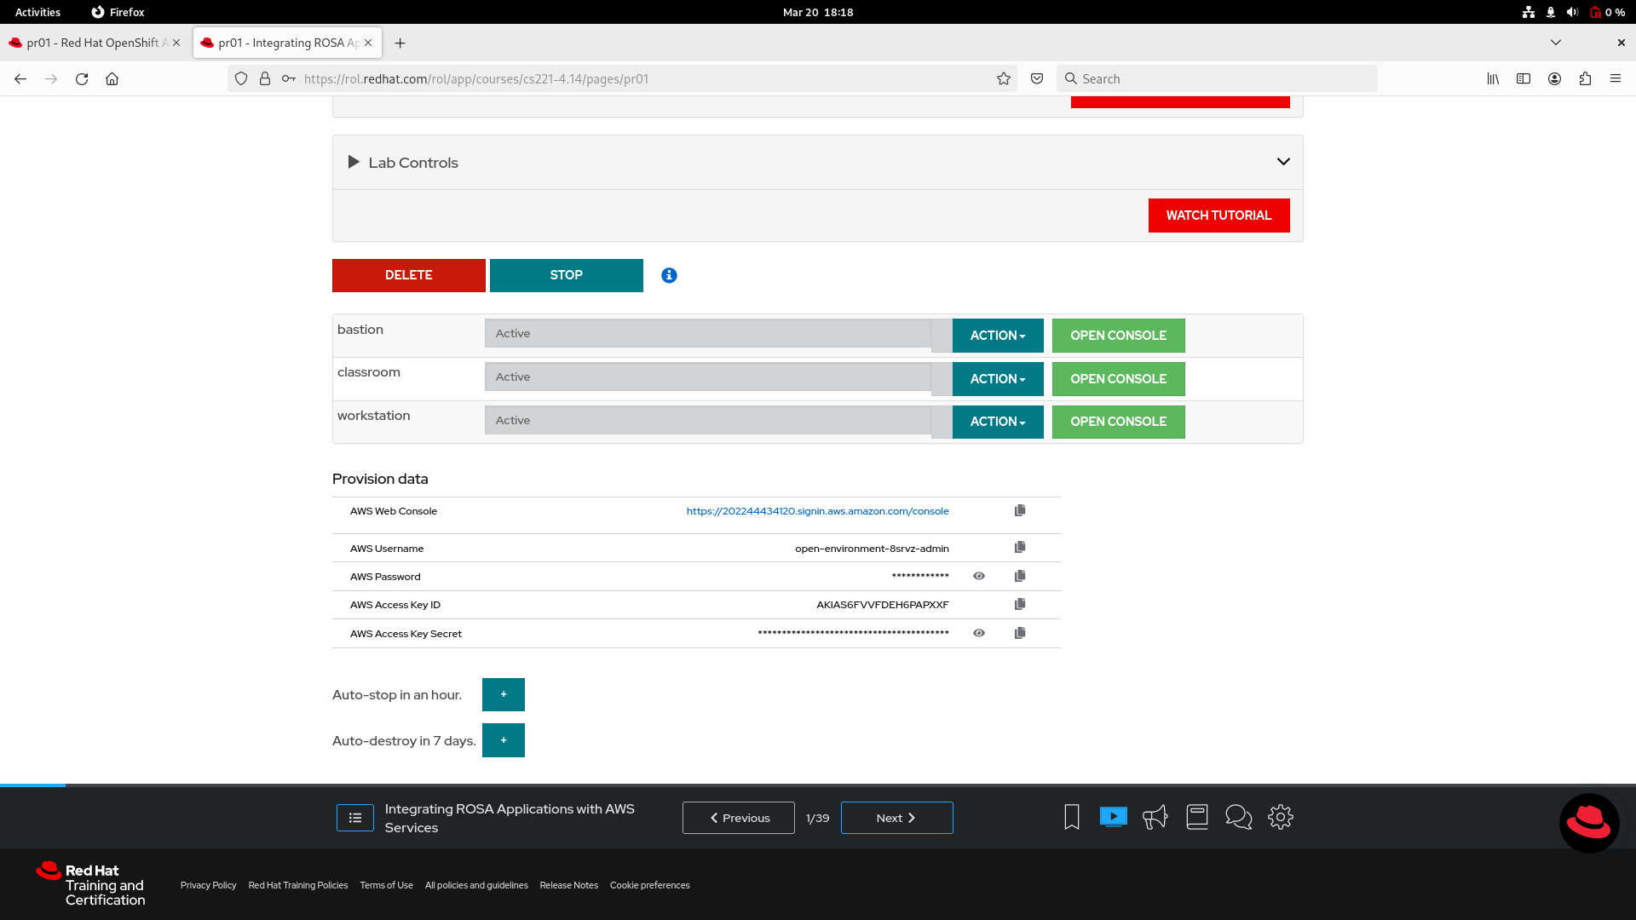Switch to the Red Hat OpenShift tab
This screenshot has width=1636, height=920.
pos(92,43)
